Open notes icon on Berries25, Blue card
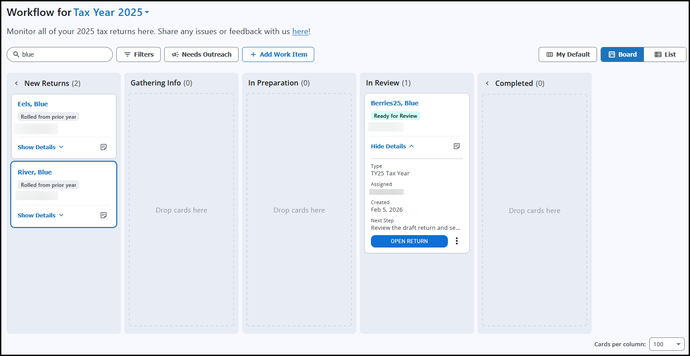Screen dimensions: 690x356 457,146
